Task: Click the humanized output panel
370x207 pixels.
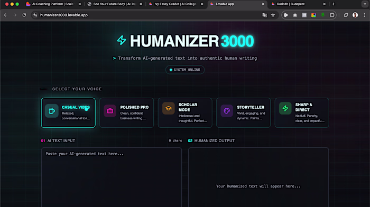Action: (x=258, y=177)
